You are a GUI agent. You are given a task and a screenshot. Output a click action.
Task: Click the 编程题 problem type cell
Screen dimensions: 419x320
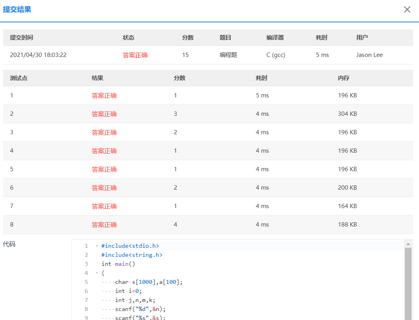tap(228, 55)
